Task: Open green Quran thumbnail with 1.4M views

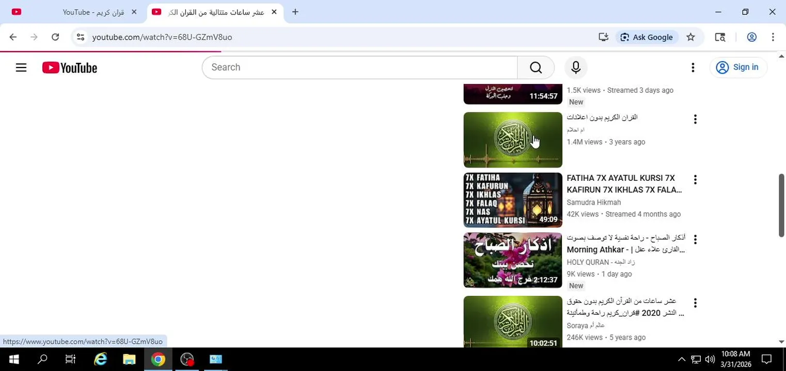Action: (x=513, y=140)
